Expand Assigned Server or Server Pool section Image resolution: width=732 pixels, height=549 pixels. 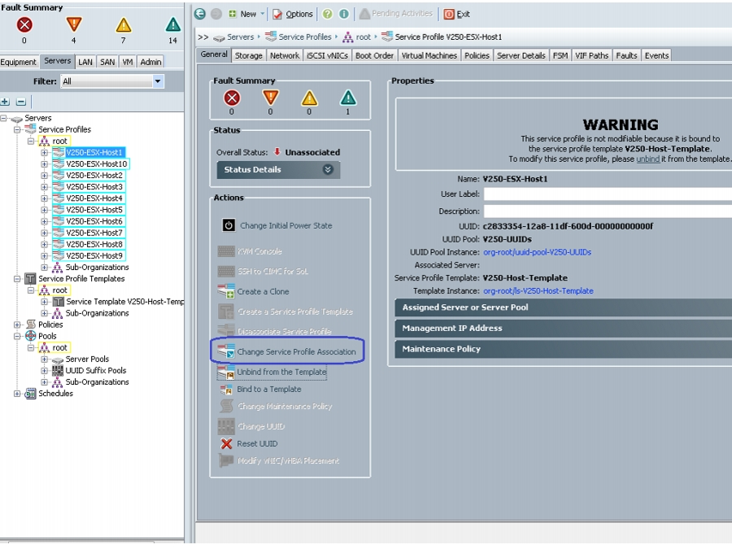tap(563, 307)
